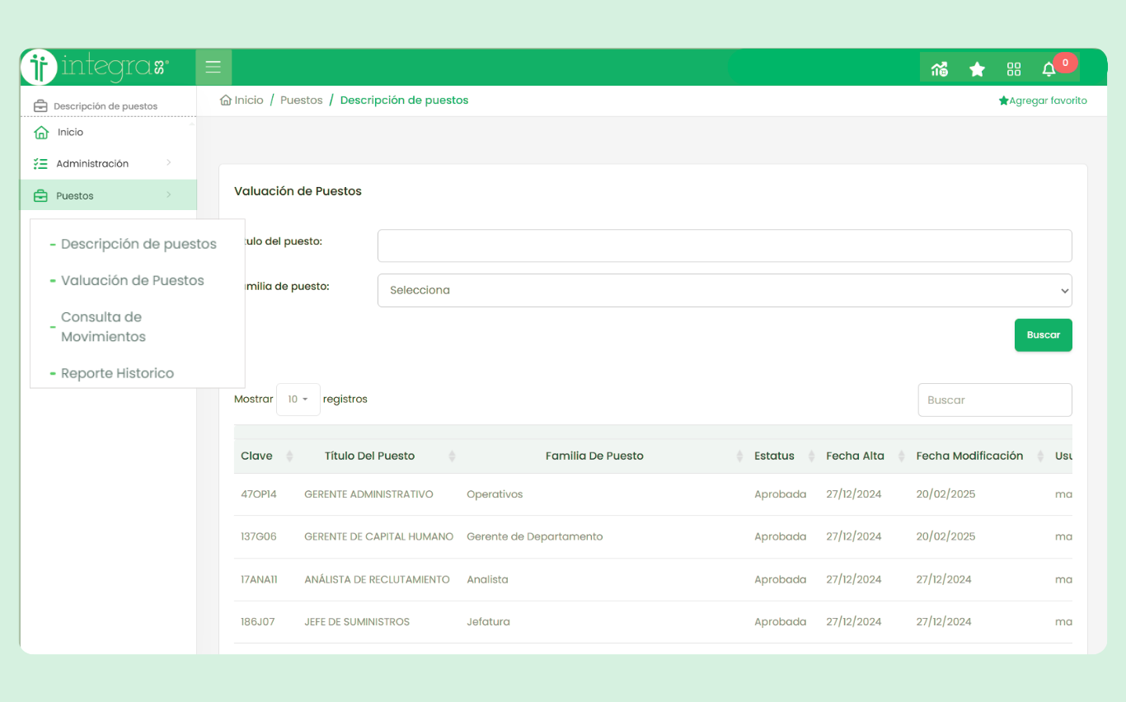Click Aprobada status in JEFE DE SUMINISTROS row
This screenshot has height=702, width=1126.
(780, 622)
